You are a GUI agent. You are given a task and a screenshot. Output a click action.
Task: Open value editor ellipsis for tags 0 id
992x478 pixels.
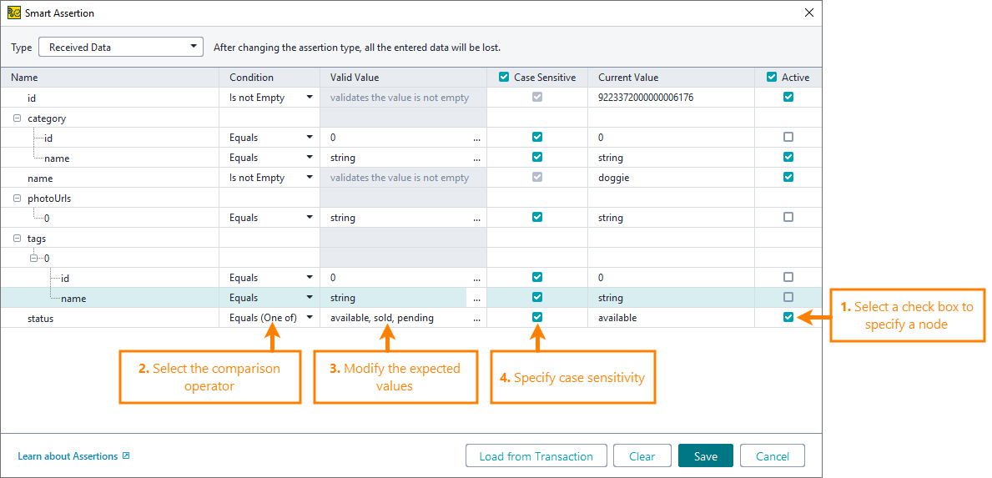click(476, 278)
